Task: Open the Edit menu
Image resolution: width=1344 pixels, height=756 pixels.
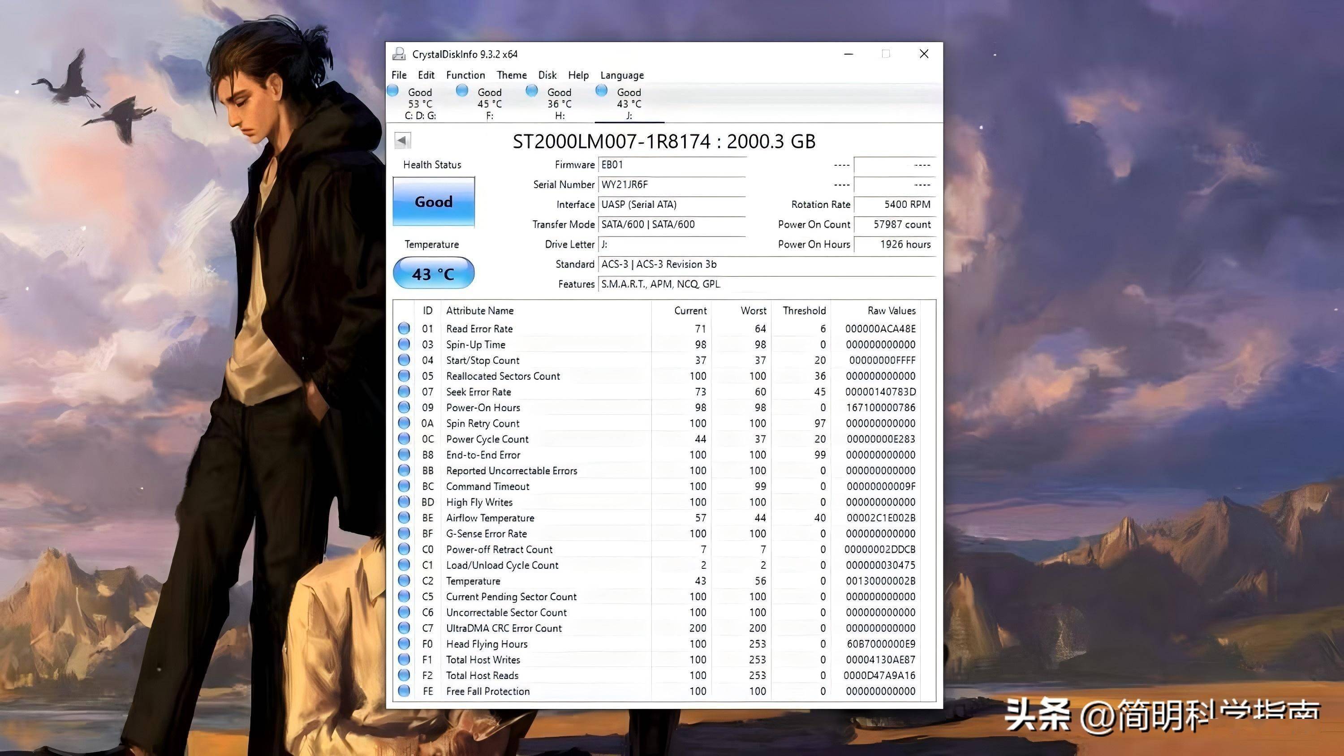Action: click(x=426, y=75)
